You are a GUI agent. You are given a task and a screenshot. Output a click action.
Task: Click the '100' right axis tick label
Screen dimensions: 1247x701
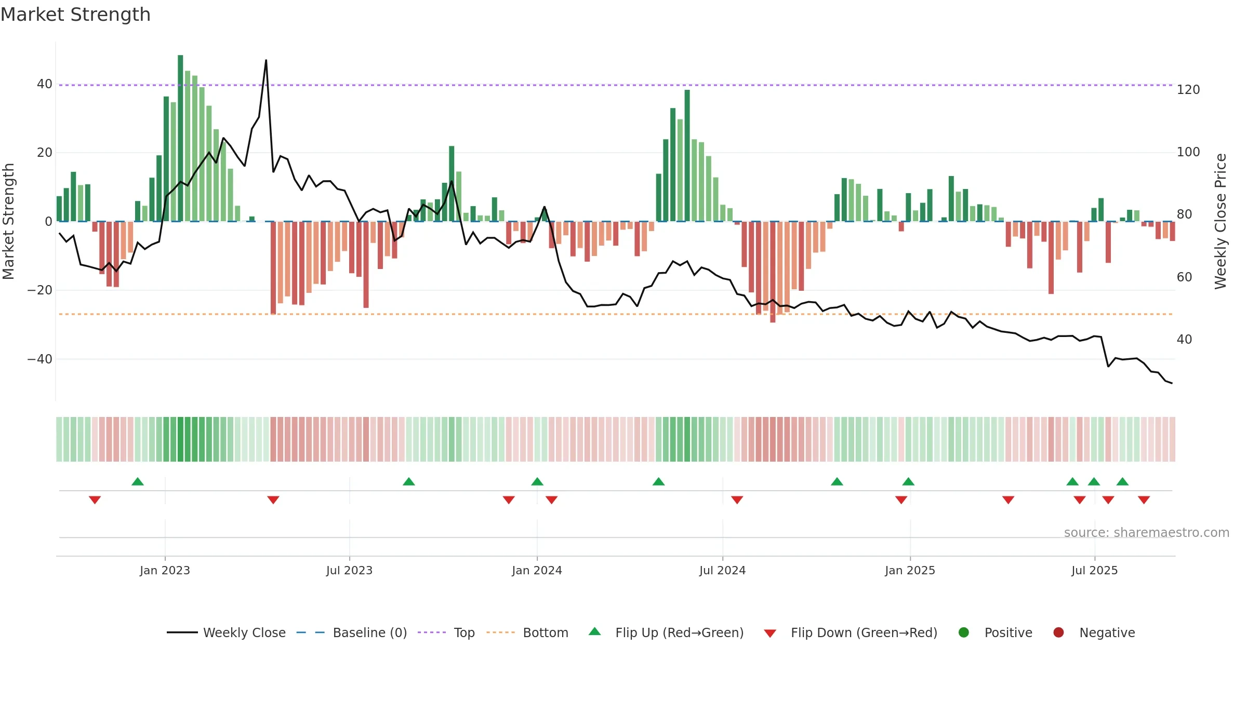click(1188, 152)
